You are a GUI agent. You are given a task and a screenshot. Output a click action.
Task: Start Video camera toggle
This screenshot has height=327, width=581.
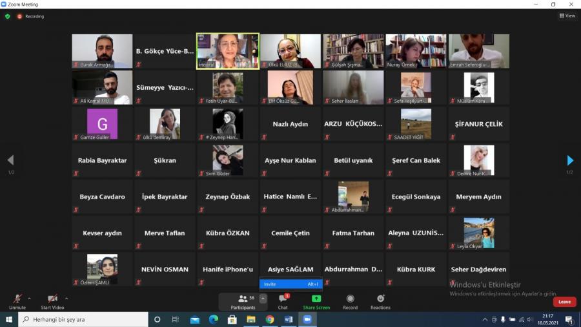tap(52, 301)
